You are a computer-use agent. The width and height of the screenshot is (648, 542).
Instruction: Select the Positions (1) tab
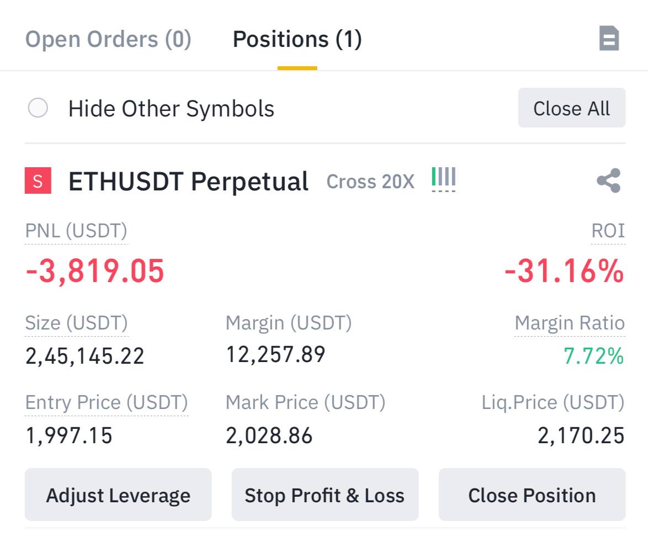(297, 40)
